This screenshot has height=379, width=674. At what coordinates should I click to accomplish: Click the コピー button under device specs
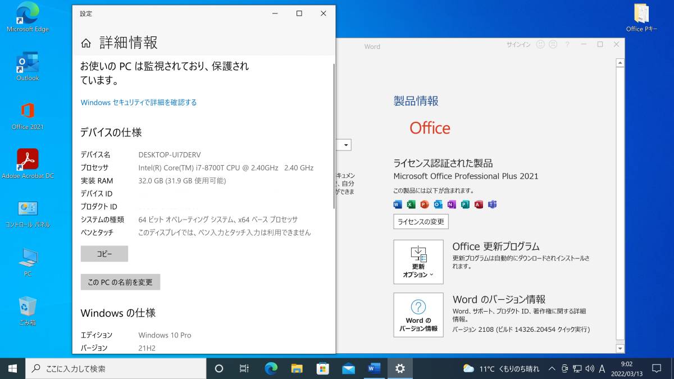pyautogui.click(x=104, y=254)
